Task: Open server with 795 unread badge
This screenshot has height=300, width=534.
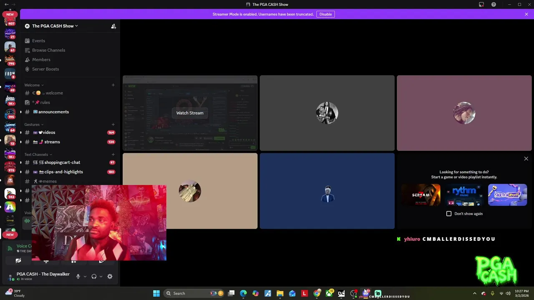Action: pos(10,60)
